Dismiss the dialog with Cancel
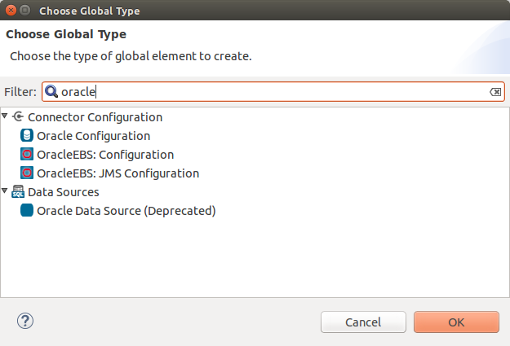Viewport: 510px width, 346px height. 363,322
